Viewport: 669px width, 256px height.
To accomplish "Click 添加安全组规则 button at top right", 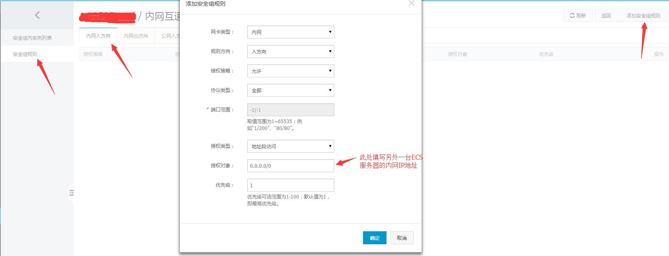I will click(x=643, y=15).
